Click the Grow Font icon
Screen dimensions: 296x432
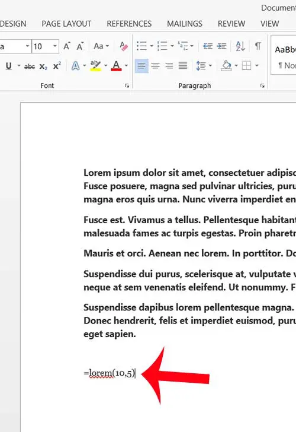[66, 46]
